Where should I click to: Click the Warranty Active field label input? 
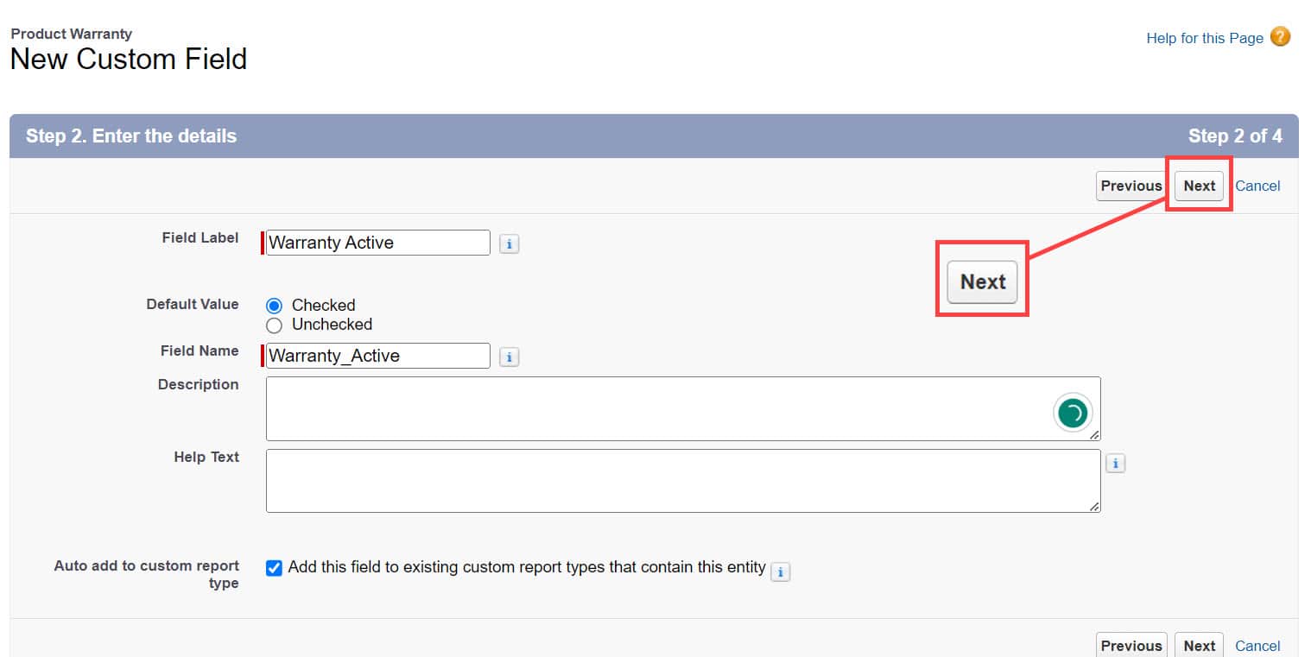tap(377, 243)
